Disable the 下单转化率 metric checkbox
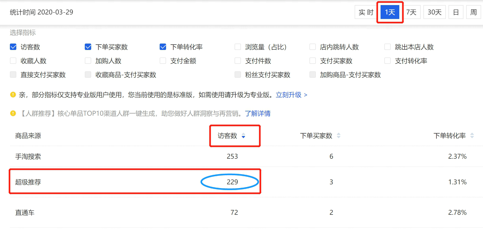 coord(163,47)
